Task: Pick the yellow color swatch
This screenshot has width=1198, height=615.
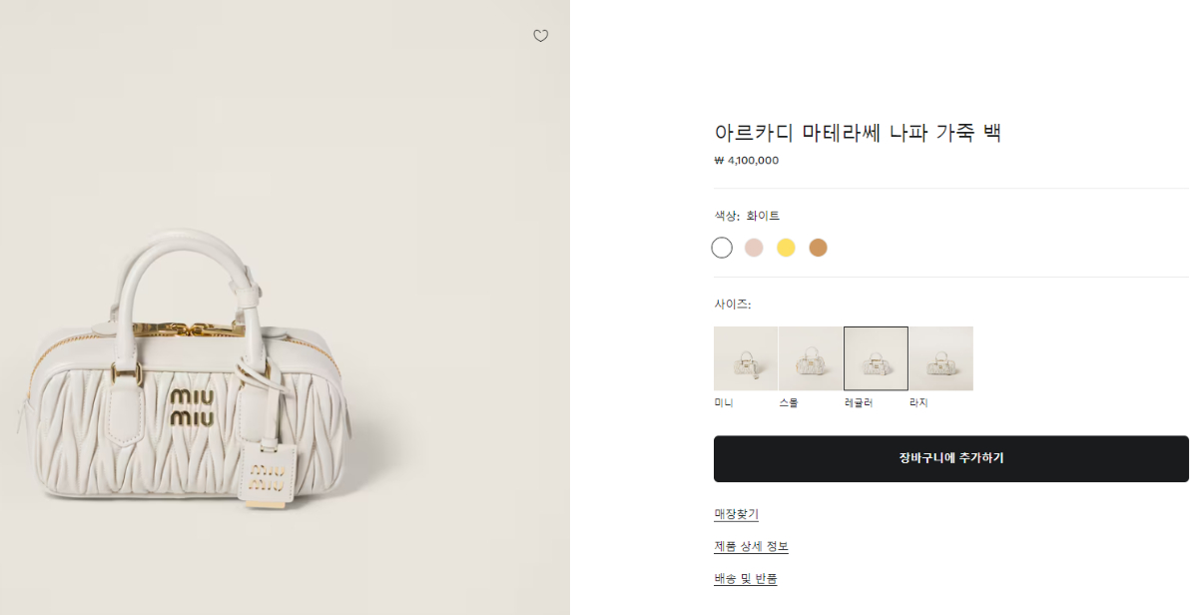Action: 786,248
